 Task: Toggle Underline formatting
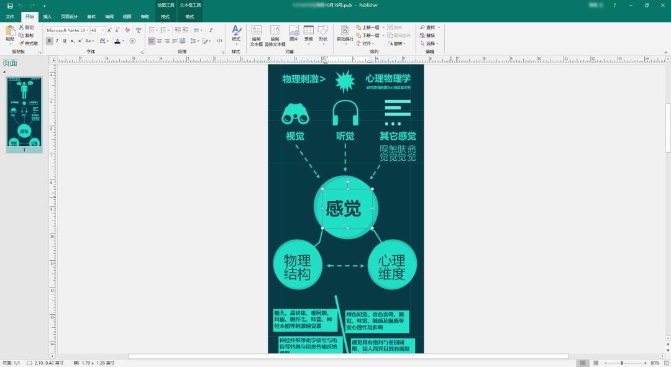[65, 41]
